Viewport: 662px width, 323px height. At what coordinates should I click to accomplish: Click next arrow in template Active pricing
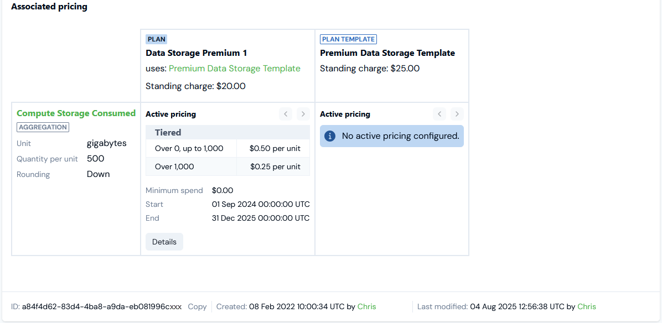[457, 114]
